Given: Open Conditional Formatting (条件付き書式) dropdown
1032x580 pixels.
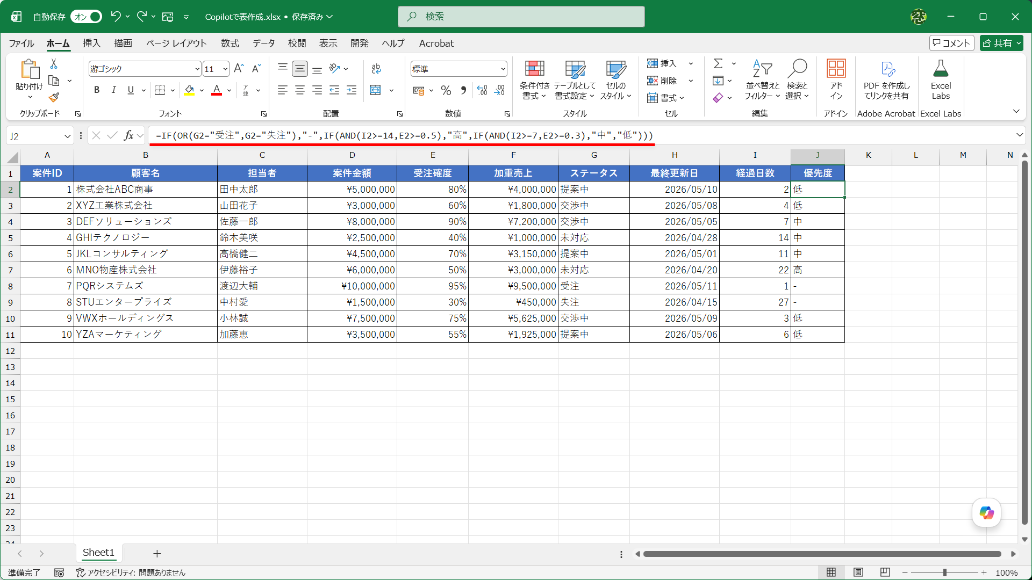Looking at the screenshot, I should pos(534,79).
